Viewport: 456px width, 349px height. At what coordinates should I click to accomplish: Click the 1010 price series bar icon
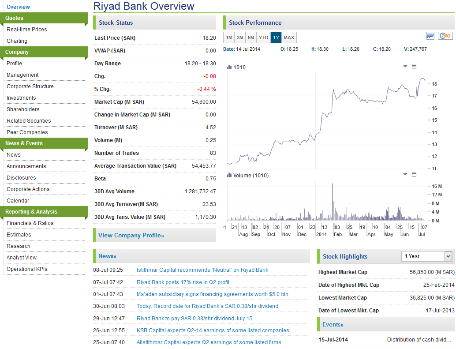pyautogui.click(x=229, y=67)
